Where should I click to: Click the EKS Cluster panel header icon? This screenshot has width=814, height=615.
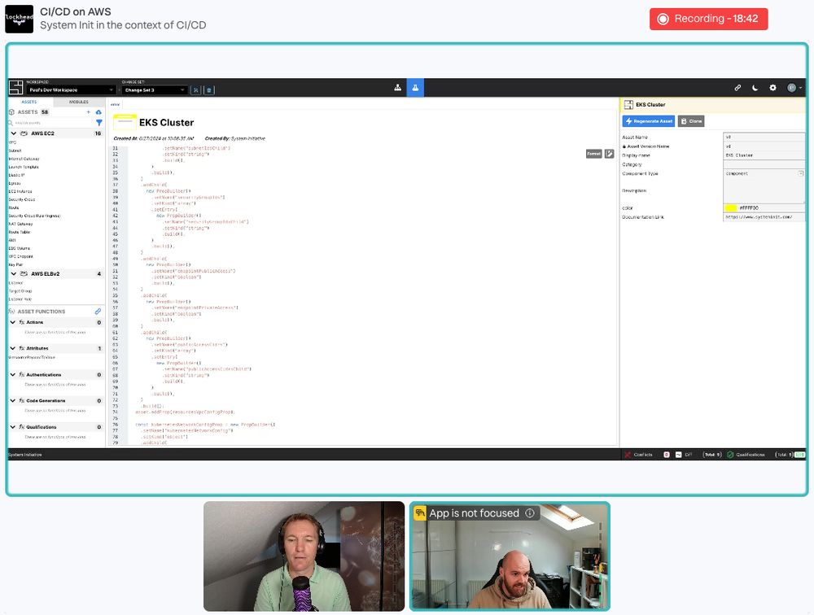pyautogui.click(x=628, y=104)
